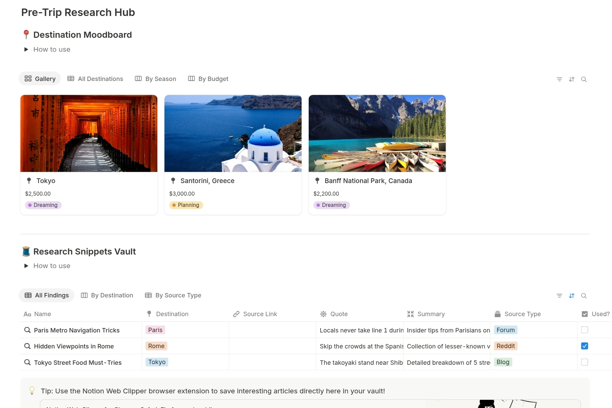Check the Used? box for Paris Metro row
The width and height of the screenshot is (612, 408).
[584, 330]
